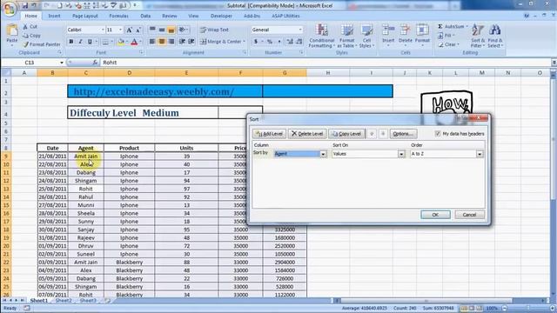
Task: Confirm sort with OK
Action: tap(435, 215)
